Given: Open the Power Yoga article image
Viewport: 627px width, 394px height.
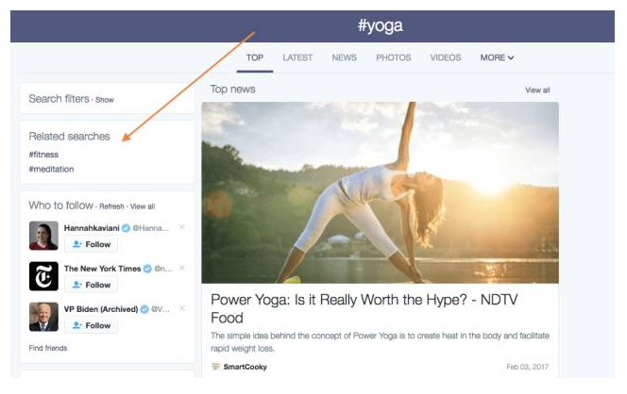Looking at the screenshot, I should tap(380, 192).
